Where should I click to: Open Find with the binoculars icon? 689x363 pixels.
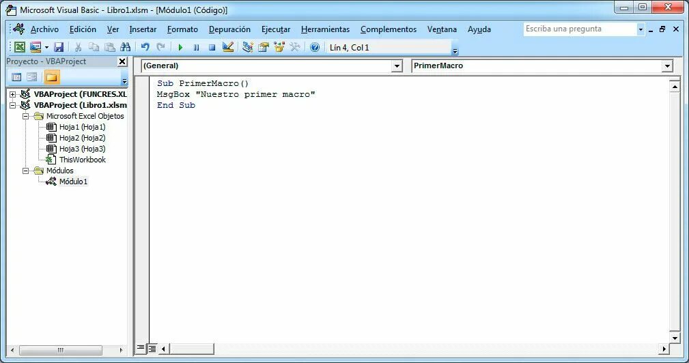pyautogui.click(x=125, y=47)
